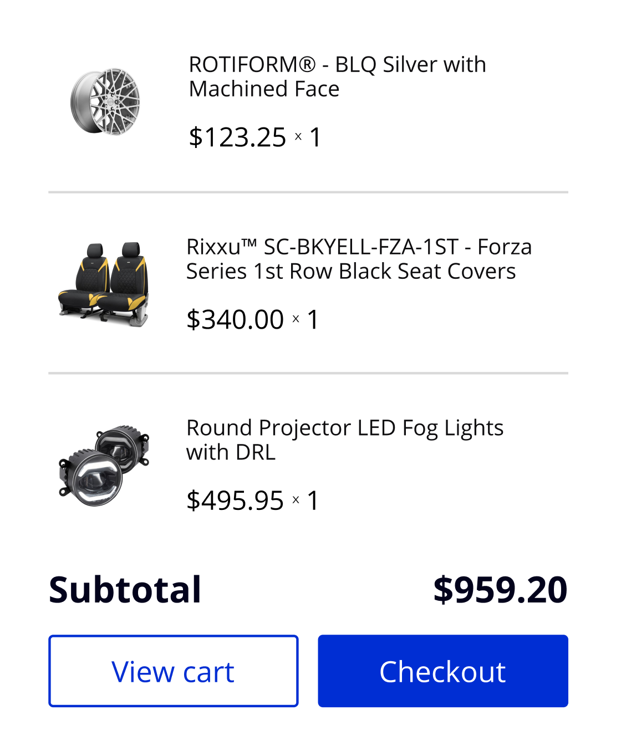Click the quantity number beside $340.00
Image resolution: width=621 pixels, height=756 pixels.
coord(313,320)
